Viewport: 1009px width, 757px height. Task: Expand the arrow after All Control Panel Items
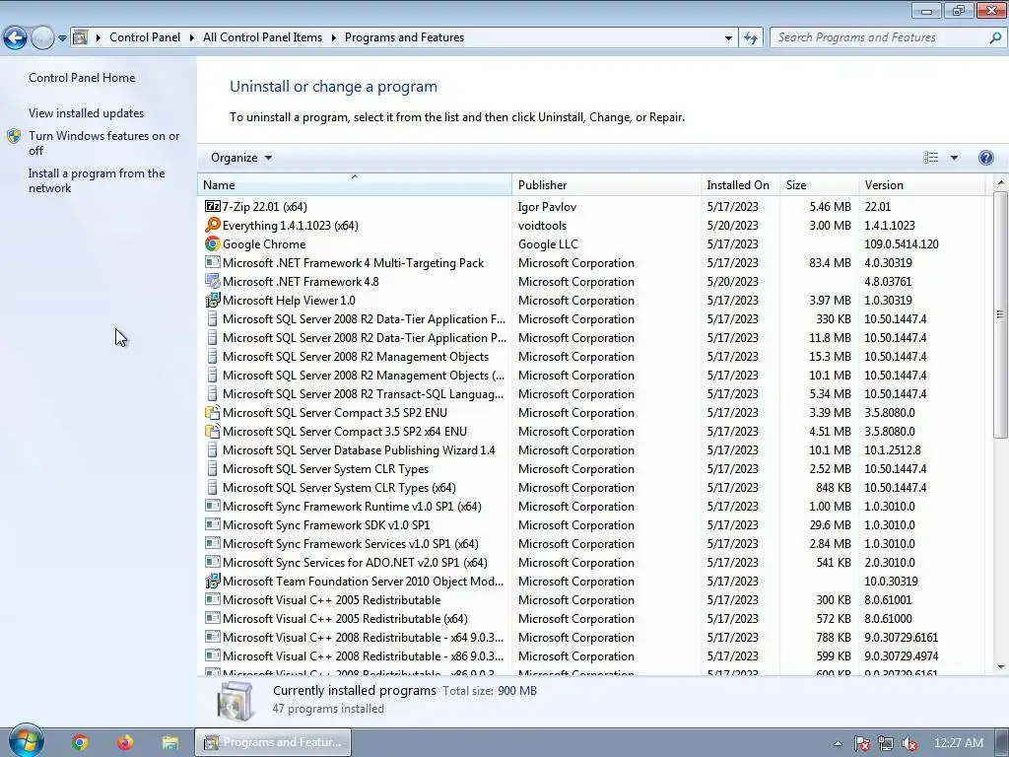333,38
